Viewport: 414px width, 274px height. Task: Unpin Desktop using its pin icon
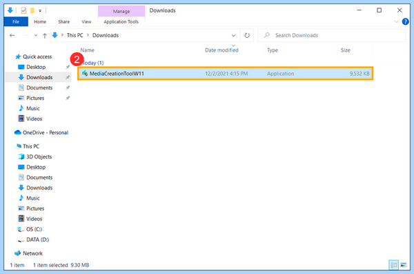pos(68,67)
